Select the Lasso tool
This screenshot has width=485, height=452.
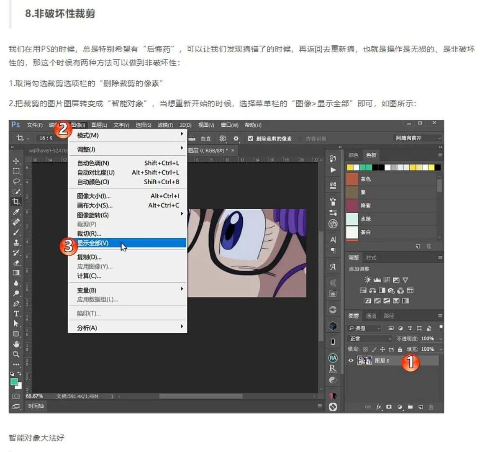(x=16, y=181)
